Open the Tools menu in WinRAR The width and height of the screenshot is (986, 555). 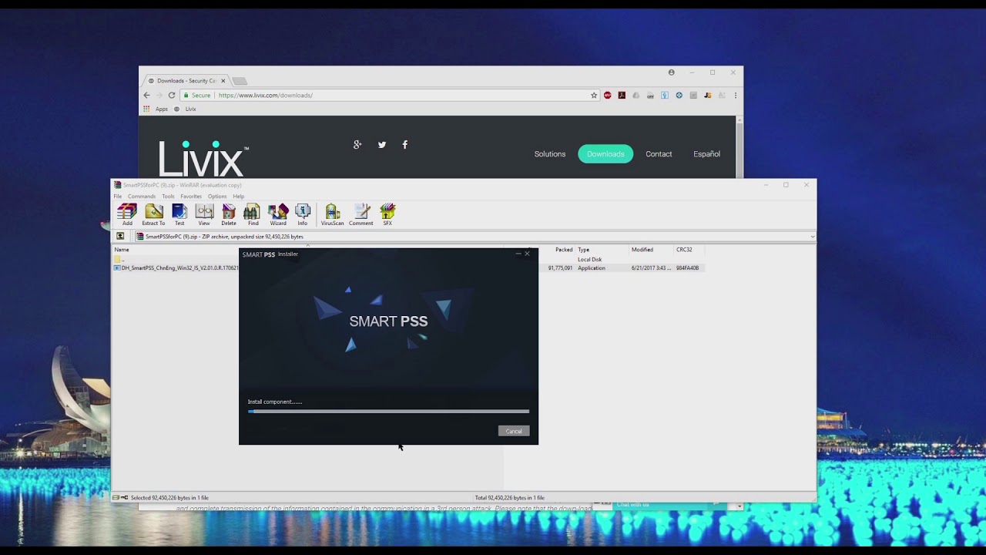pyautogui.click(x=168, y=197)
